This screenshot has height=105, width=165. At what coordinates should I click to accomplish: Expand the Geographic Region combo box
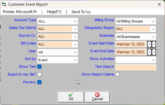click(136, 29)
